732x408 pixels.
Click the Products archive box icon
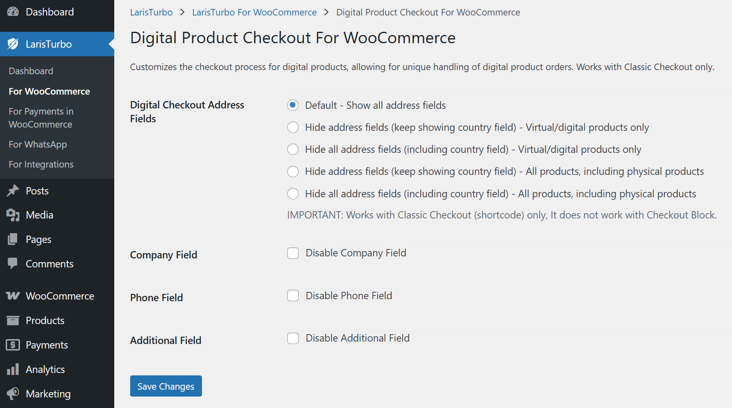pyautogui.click(x=13, y=320)
